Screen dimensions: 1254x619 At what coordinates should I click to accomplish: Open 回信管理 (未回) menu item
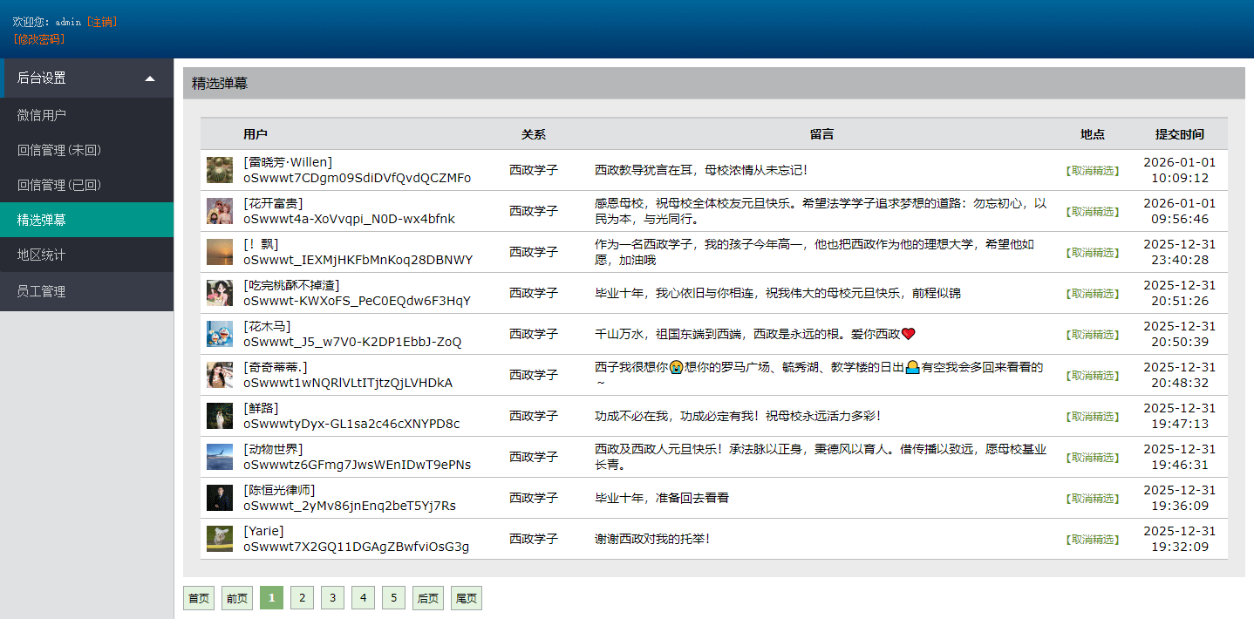tap(59, 150)
